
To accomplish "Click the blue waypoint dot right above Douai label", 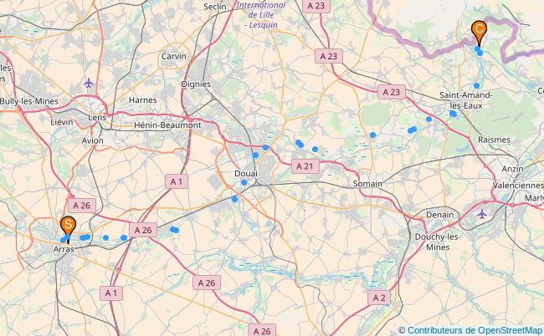I will [x=256, y=155].
